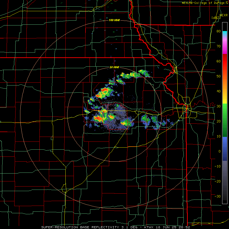Click the 40 value on dBZ scale
This screenshot has width=229, height=229.
click(219, 91)
